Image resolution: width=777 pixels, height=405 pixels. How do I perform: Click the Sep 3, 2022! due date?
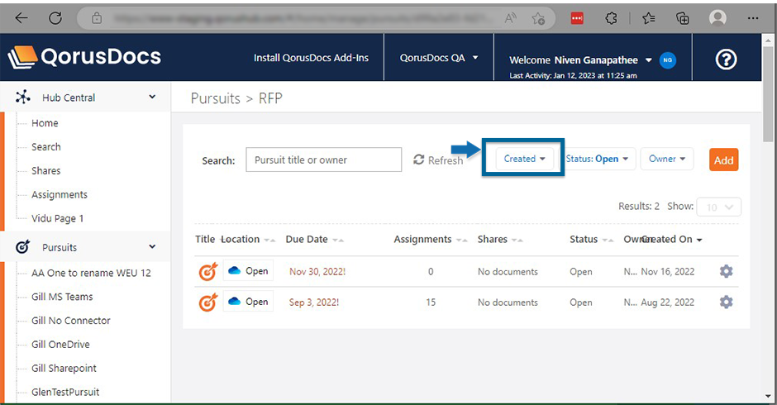click(x=314, y=303)
